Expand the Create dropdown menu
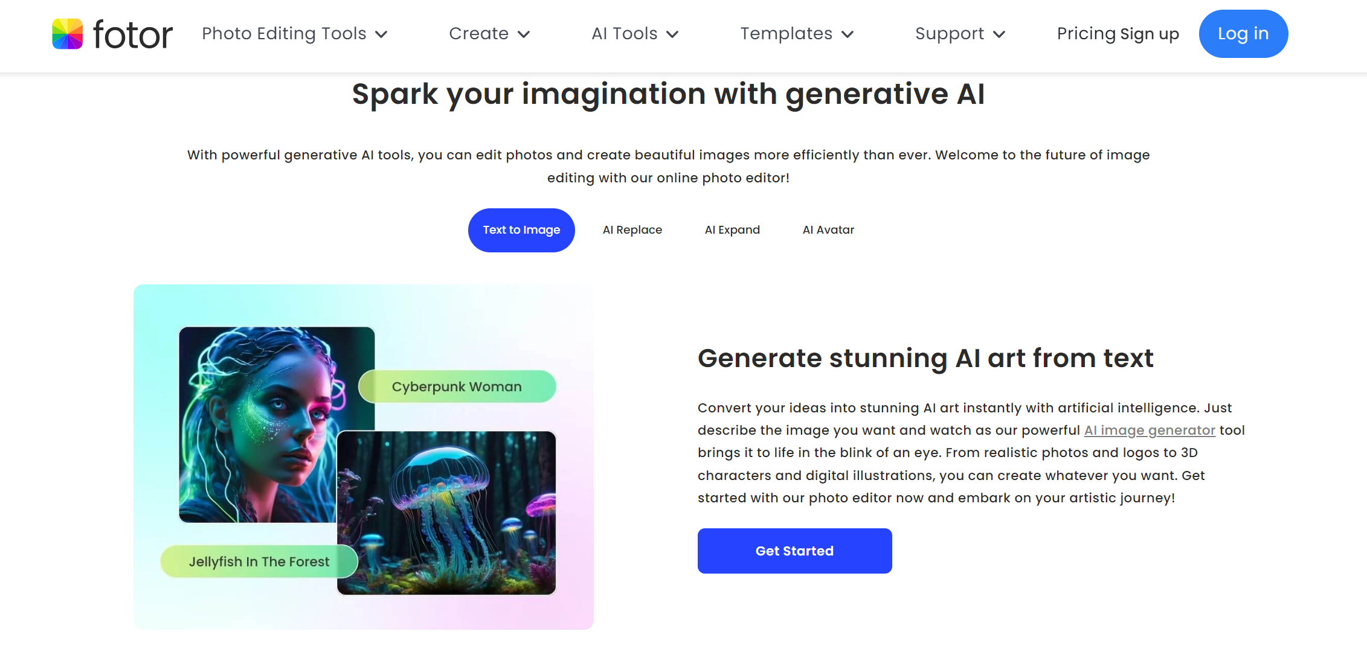Screen dimensions: 1367x672 coord(487,34)
